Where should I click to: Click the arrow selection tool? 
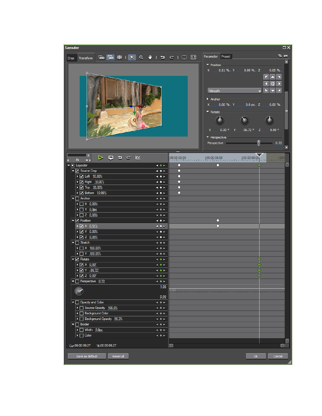(x=132, y=58)
